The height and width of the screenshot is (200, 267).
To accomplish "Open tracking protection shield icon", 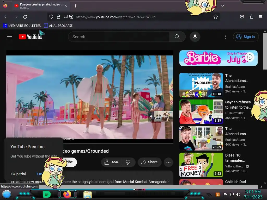I will (51, 17).
